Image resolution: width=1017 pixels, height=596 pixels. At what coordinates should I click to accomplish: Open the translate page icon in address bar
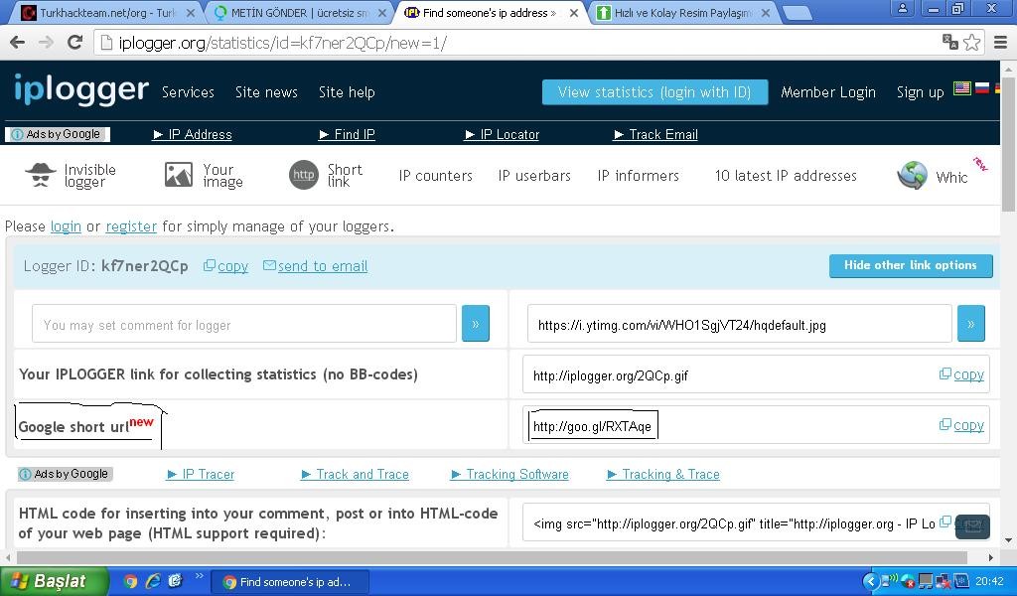950,42
